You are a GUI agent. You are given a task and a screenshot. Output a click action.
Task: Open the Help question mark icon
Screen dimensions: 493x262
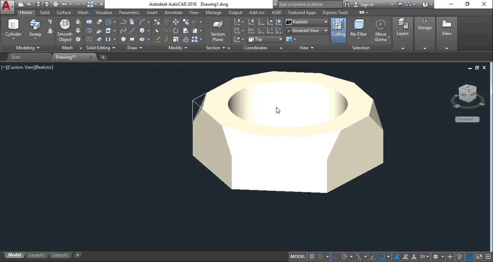click(425, 4)
